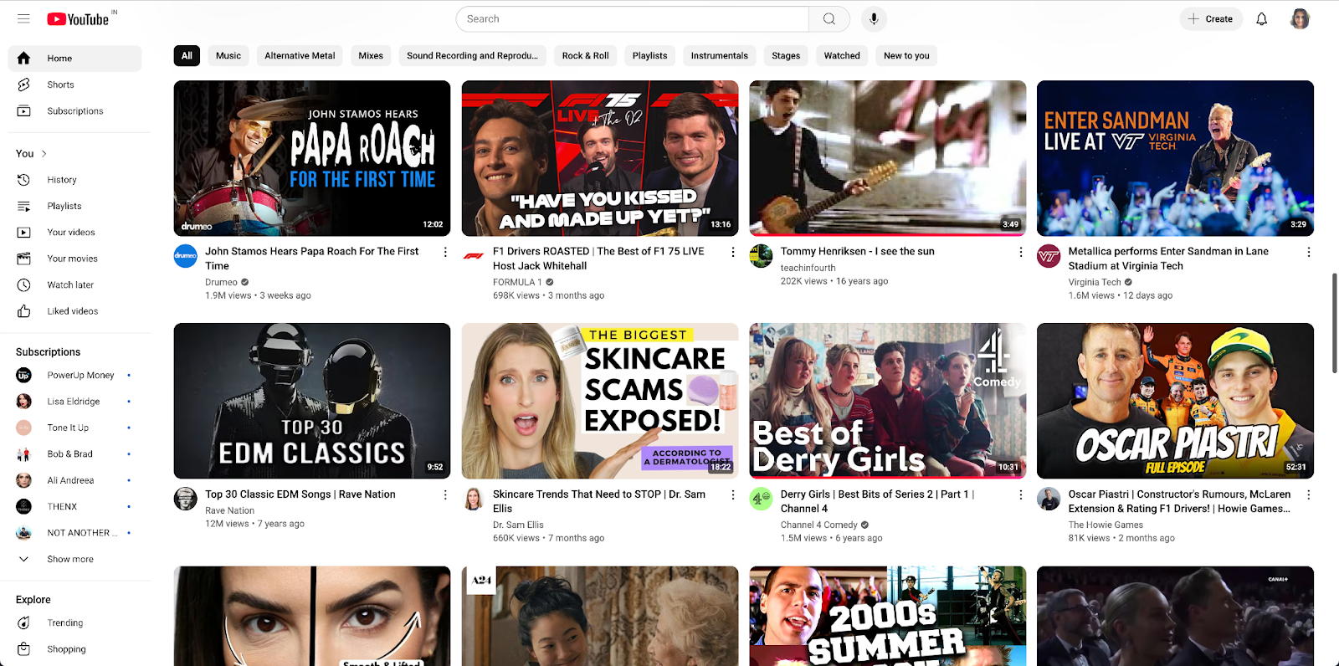The width and height of the screenshot is (1339, 666).
Task: Open Your movies in sidebar
Action: click(x=74, y=259)
